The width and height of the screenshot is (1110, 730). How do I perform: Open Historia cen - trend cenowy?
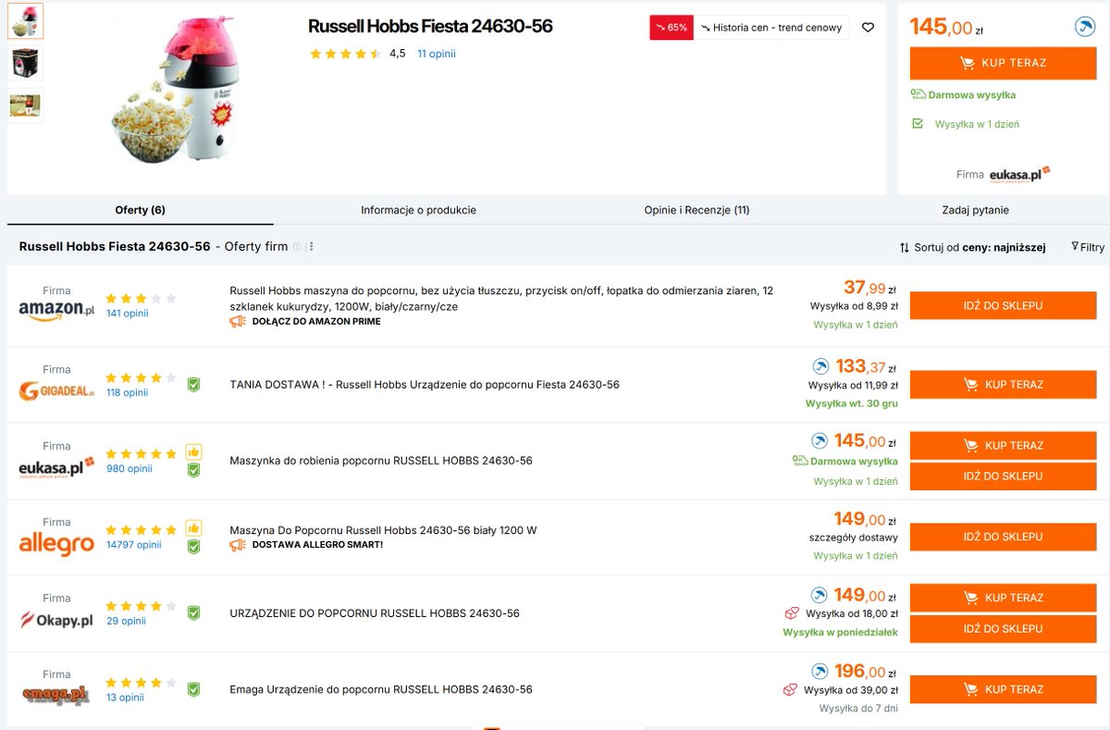(x=772, y=28)
